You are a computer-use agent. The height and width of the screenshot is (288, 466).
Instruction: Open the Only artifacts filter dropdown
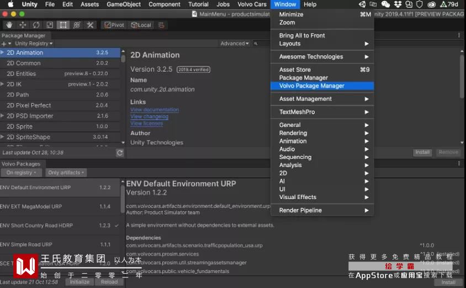point(66,173)
